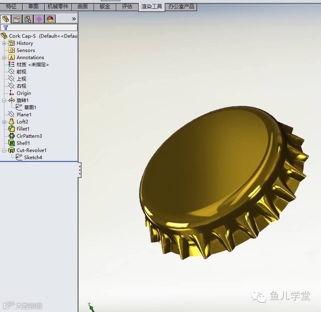
Task: Select the Sketch4 label
Action: 33,158
